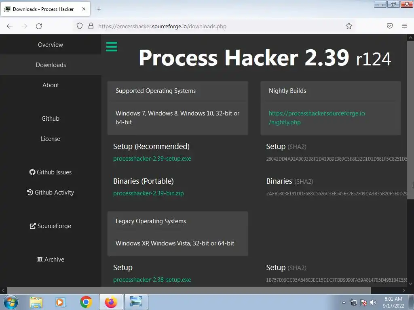Open Github Activity in the sidebar
Viewport: 414px width, 310px height.
pyautogui.click(x=51, y=193)
